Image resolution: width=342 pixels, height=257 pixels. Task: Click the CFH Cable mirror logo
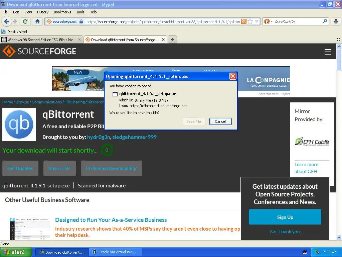click(312, 142)
